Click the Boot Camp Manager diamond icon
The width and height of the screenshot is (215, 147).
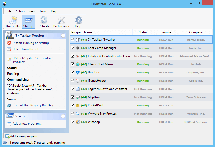tap(78, 48)
